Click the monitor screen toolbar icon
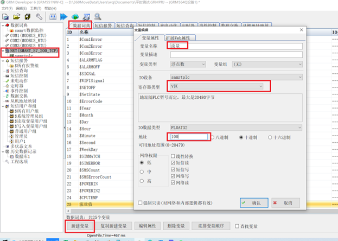The height and width of the screenshot is (241, 338). [86, 17]
